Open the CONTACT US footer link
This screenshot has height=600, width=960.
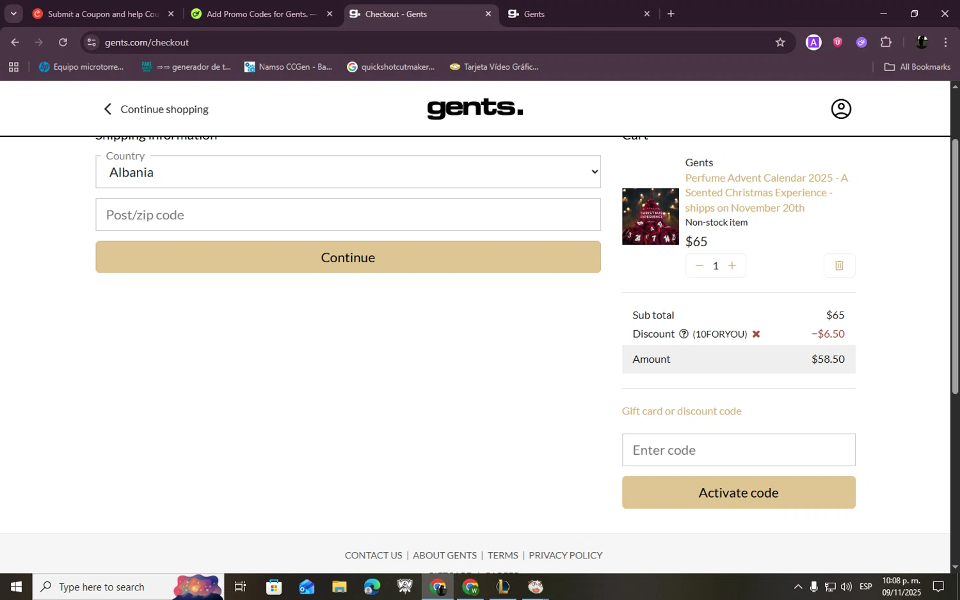tap(373, 555)
